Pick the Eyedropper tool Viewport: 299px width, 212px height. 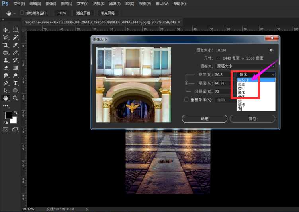(15, 45)
